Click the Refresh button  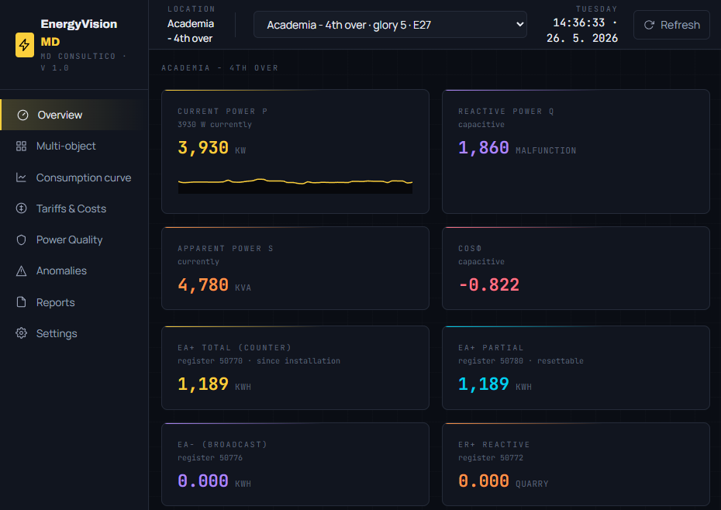671,25
